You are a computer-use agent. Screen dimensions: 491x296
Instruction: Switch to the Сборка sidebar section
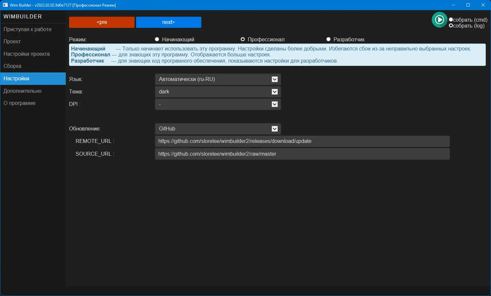coord(12,66)
